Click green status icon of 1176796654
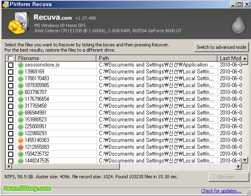 coord(21,99)
